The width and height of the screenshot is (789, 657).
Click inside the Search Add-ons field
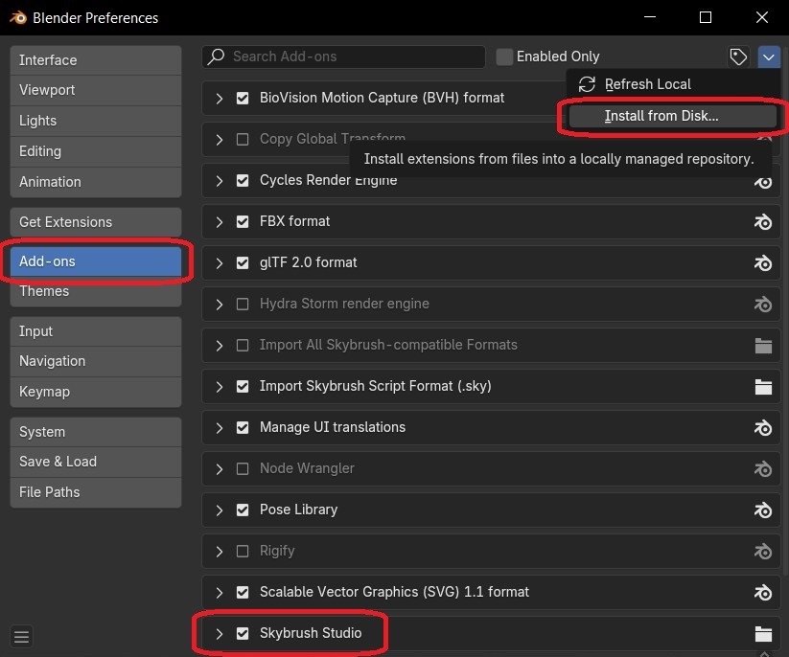coord(345,57)
